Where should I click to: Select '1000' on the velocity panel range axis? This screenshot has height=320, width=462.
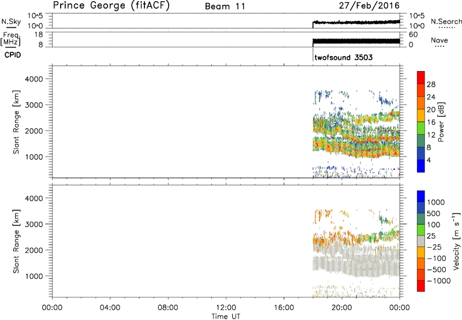coord(34,277)
